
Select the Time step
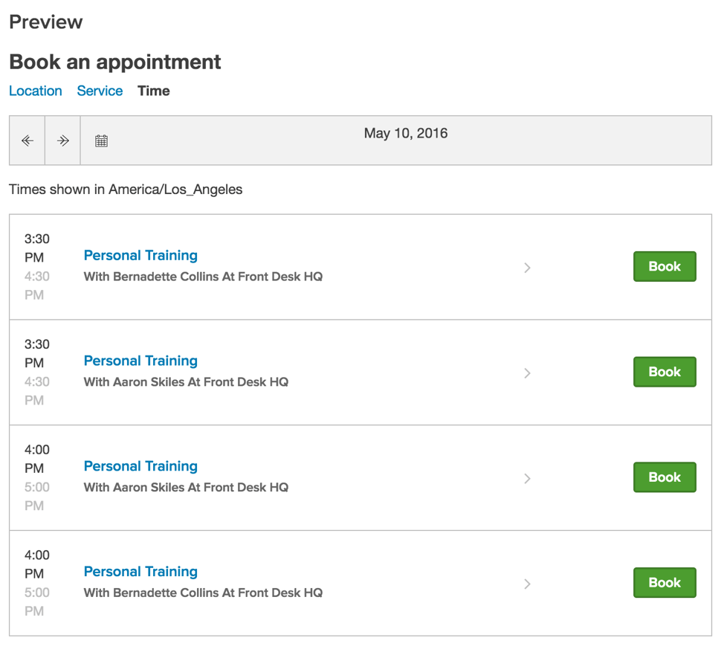[x=153, y=91]
